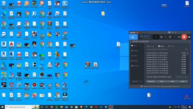This screenshot has width=193, height=109.
Task: Switch to the Videos tab
Action: (161, 46)
